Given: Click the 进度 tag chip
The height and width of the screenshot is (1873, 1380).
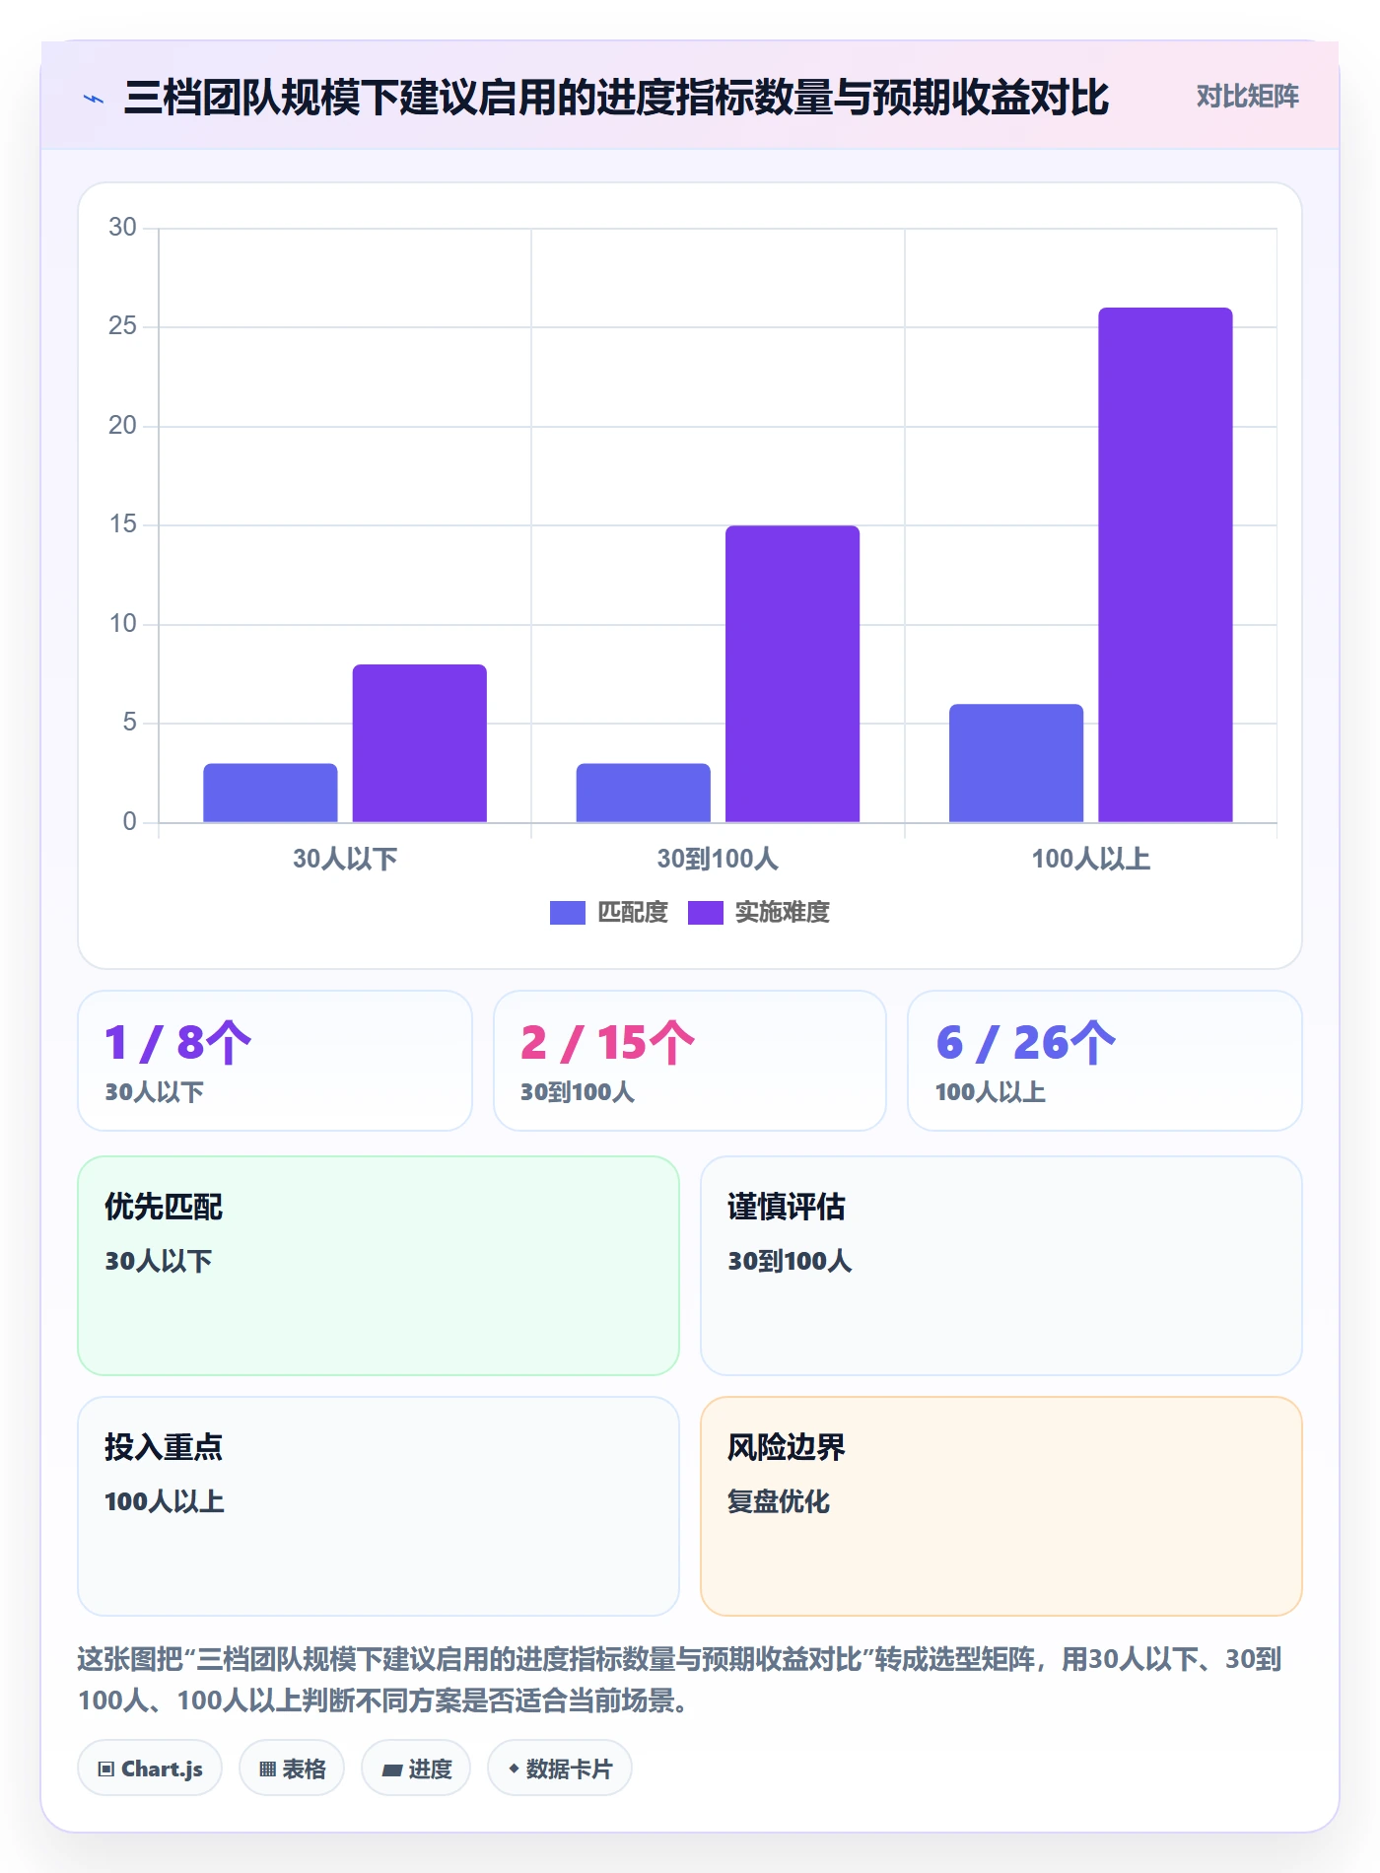Looking at the screenshot, I should (x=416, y=1769).
